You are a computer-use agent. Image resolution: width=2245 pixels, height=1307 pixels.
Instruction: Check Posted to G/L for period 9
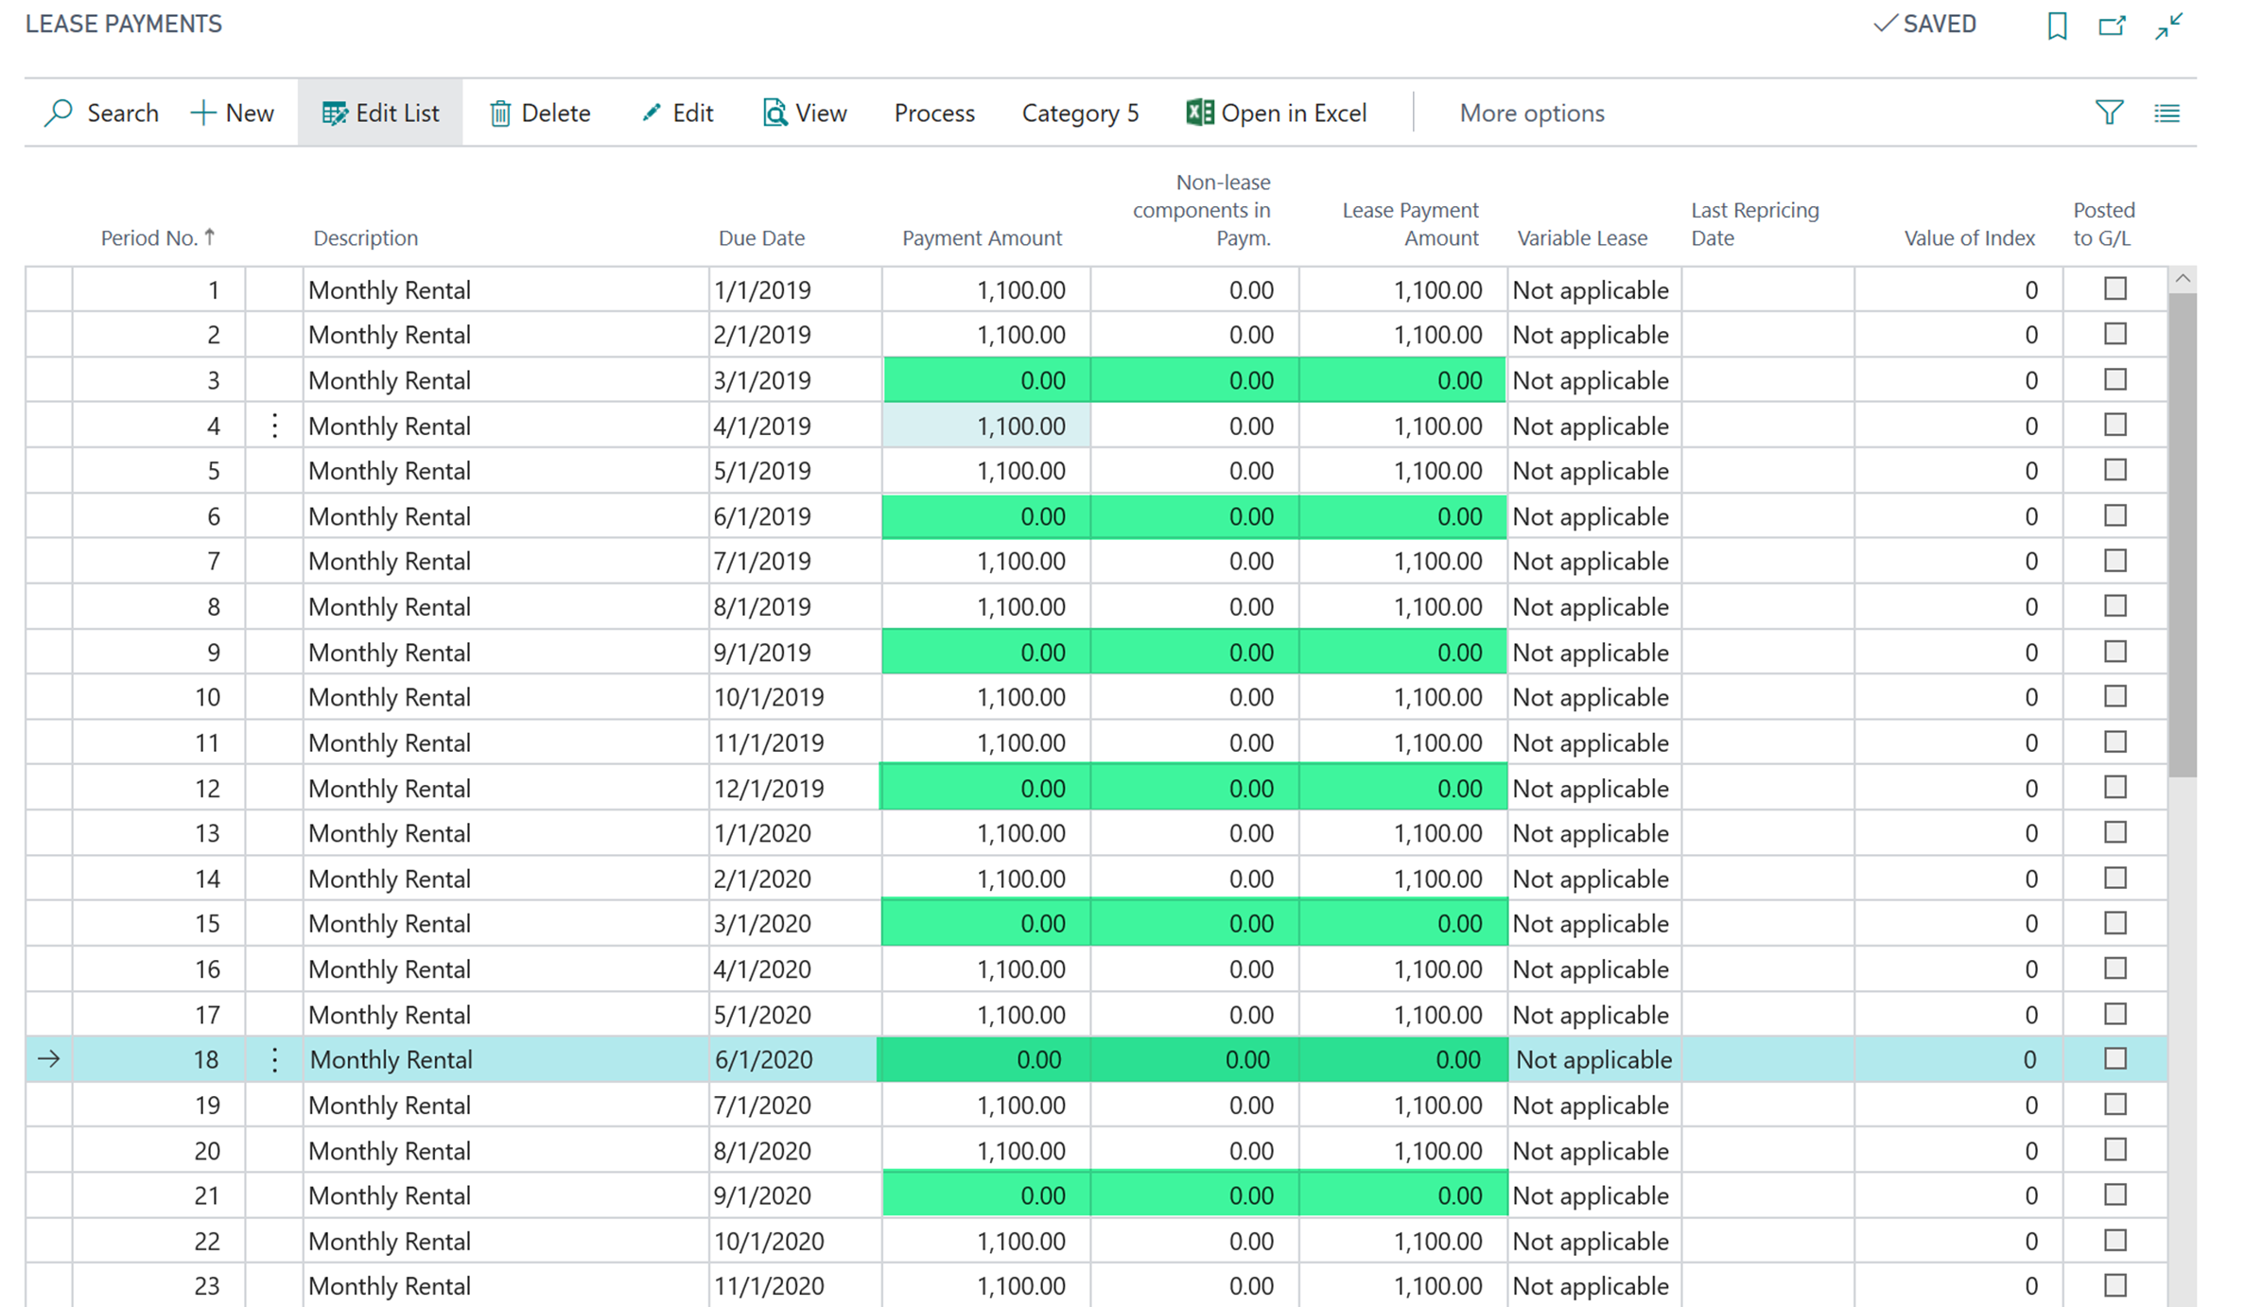click(x=2115, y=652)
